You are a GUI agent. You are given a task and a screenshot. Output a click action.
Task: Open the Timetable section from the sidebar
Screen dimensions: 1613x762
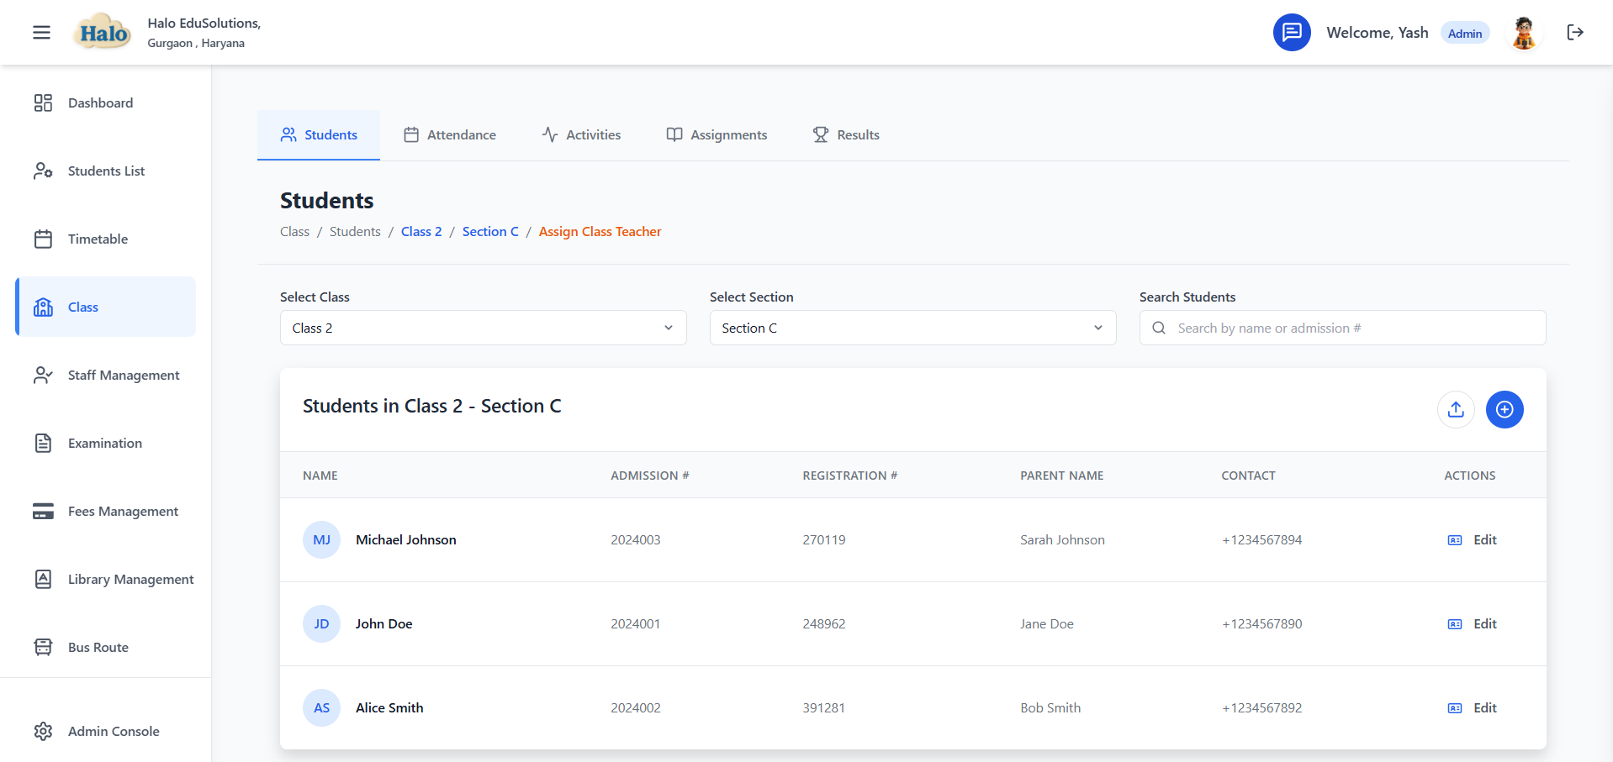(97, 239)
